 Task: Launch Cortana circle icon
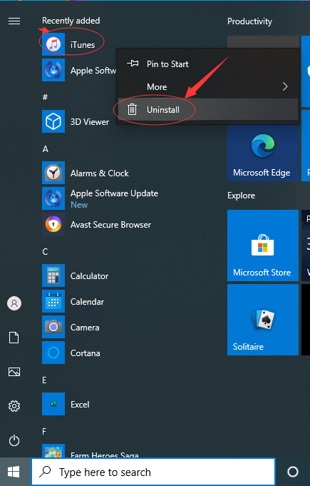(x=53, y=353)
